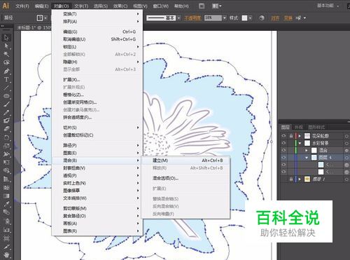
Task: Click the Illustrator Ai logo
Action: (x=6, y=6)
